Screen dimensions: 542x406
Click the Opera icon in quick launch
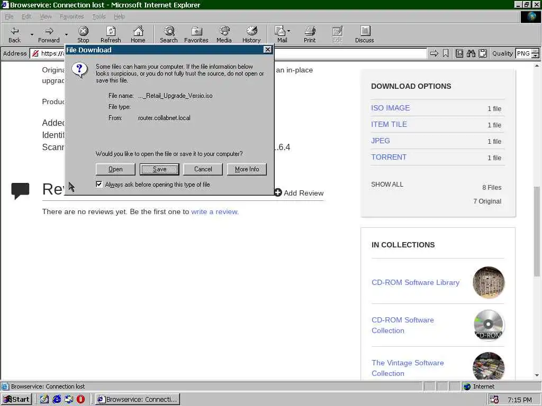80,399
